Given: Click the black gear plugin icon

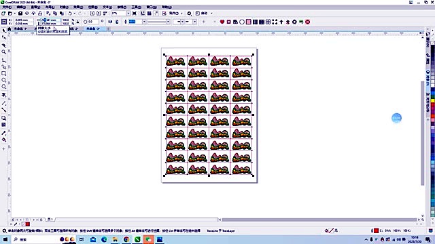Looking at the screenshot, I should tap(294, 22).
